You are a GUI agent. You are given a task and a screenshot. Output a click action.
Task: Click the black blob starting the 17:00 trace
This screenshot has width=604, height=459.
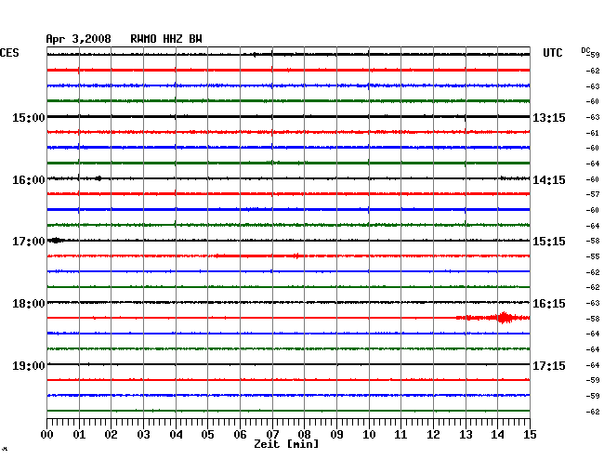(x=57, y=241)
